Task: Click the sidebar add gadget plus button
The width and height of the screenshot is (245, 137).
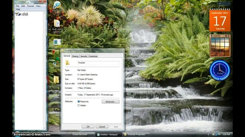Action: coord(219,3)
